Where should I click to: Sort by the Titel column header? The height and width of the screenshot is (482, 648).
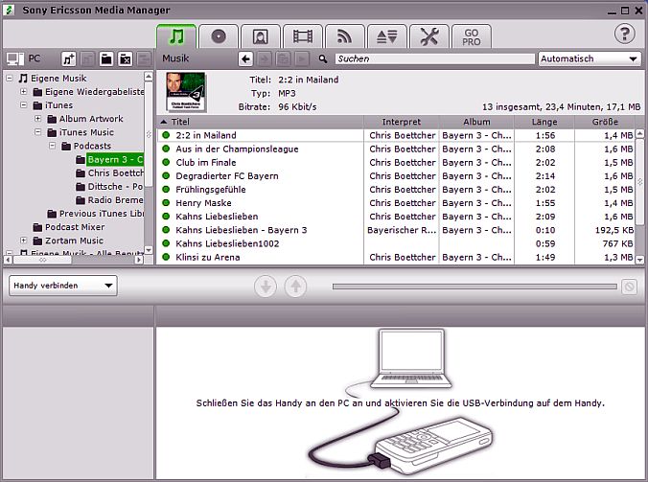click(x=260, y=122)
